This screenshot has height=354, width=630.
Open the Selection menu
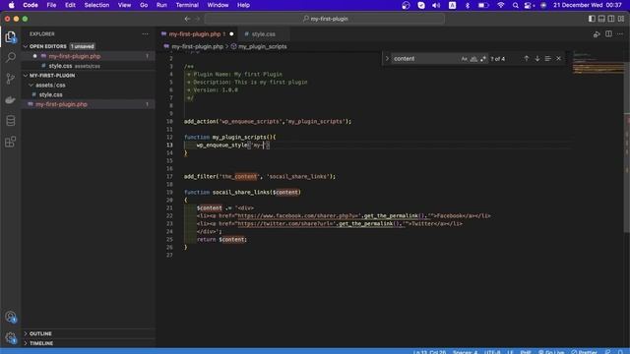[96, 5]
